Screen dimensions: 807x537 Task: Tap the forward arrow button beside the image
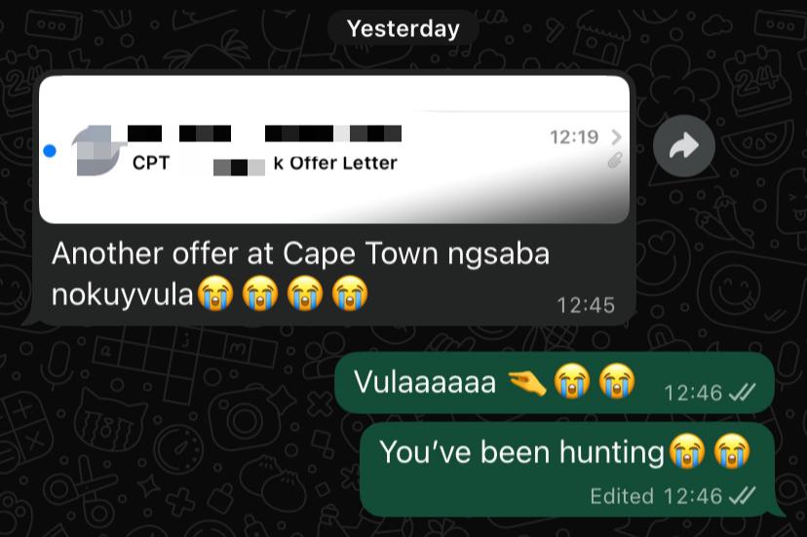click(x=683, y=146)
